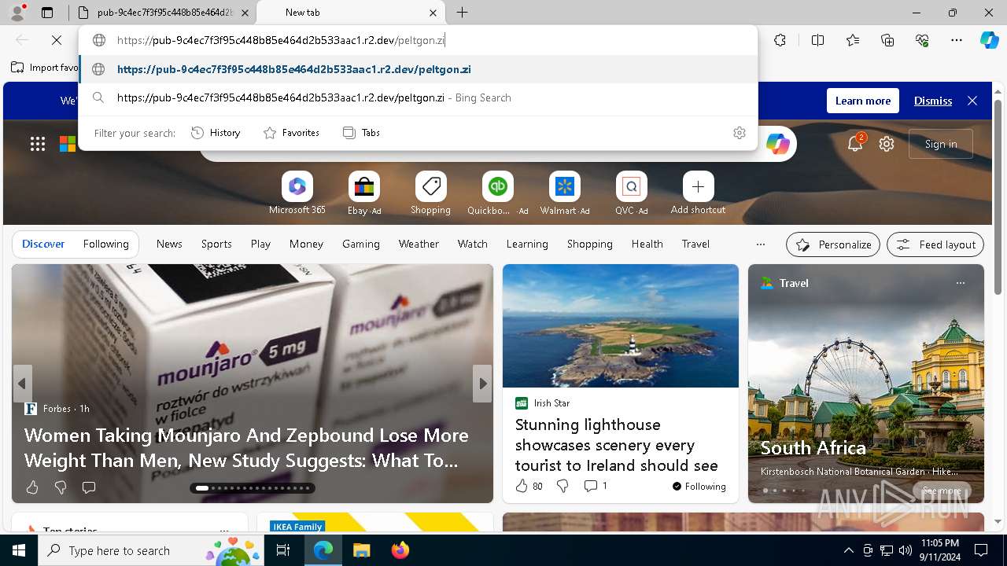Image resolution: width=1007 pixels, height=566 pixels.
Task: Open the Extensions icon in toolbar
Action: pos(780,40)
